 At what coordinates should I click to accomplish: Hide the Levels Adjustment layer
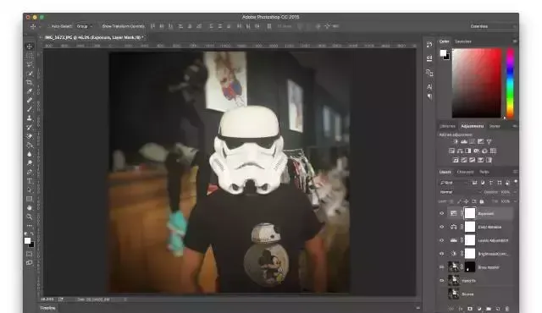[442, 240]
